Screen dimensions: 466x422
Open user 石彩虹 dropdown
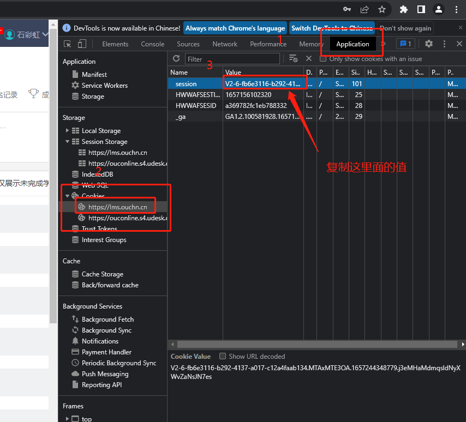[27, 35]
